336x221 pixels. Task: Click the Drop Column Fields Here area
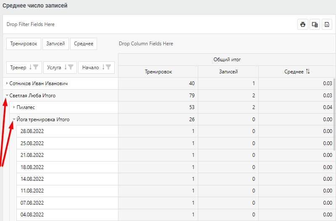(146, 44)
